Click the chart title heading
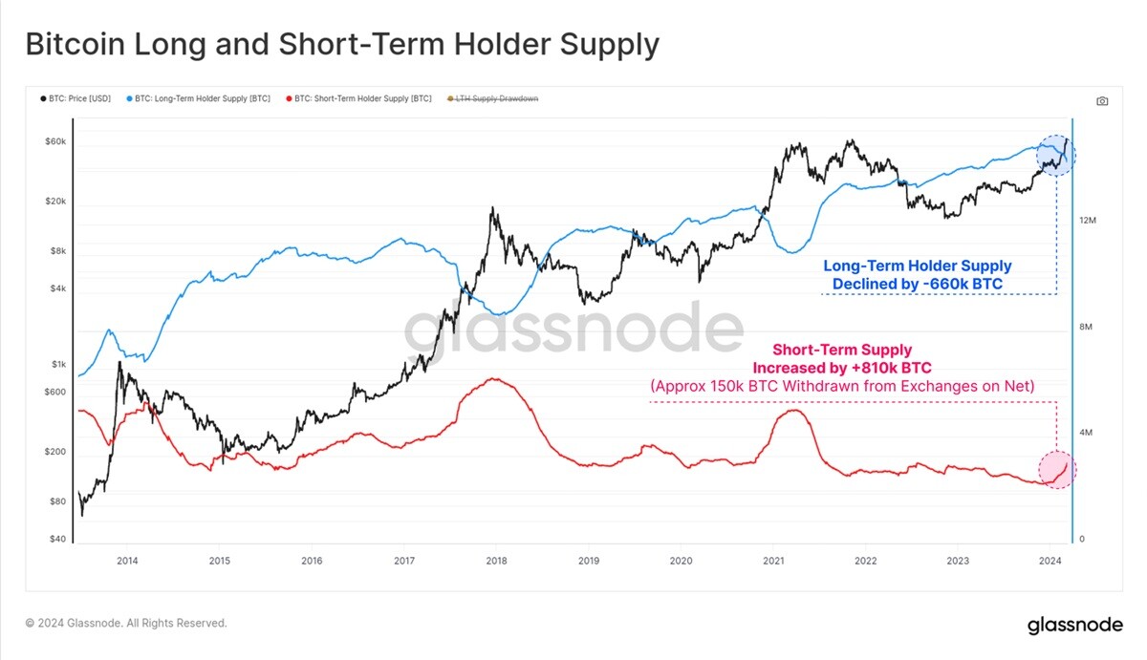The image size is (1147, 660). point(341,44)
